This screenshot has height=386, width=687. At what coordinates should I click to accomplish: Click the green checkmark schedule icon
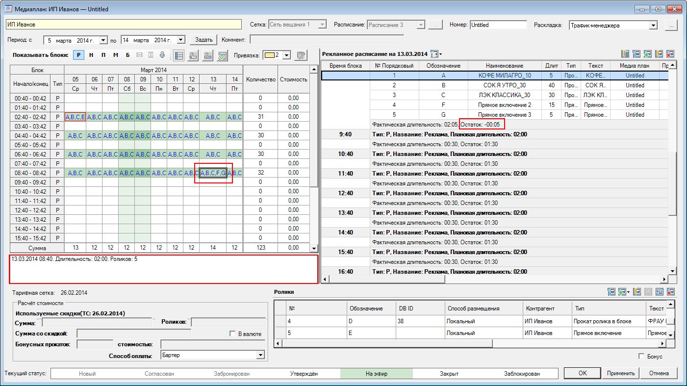(x=223, y=55)
